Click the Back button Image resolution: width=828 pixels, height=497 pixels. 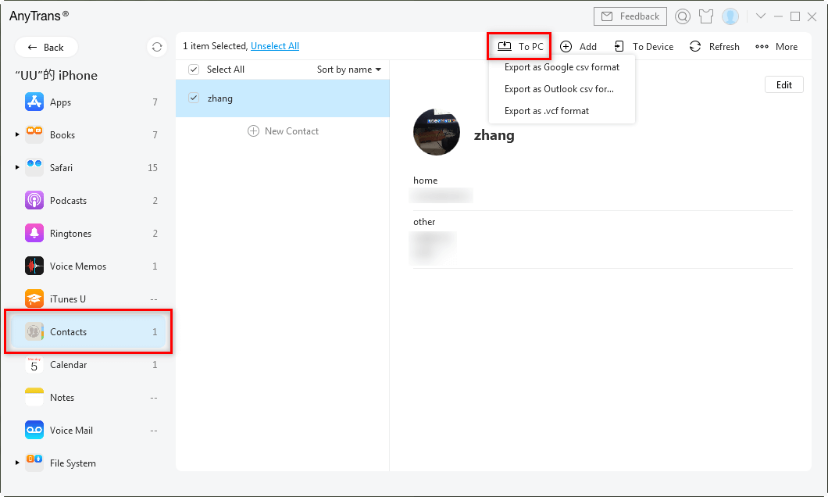point(46,47)
